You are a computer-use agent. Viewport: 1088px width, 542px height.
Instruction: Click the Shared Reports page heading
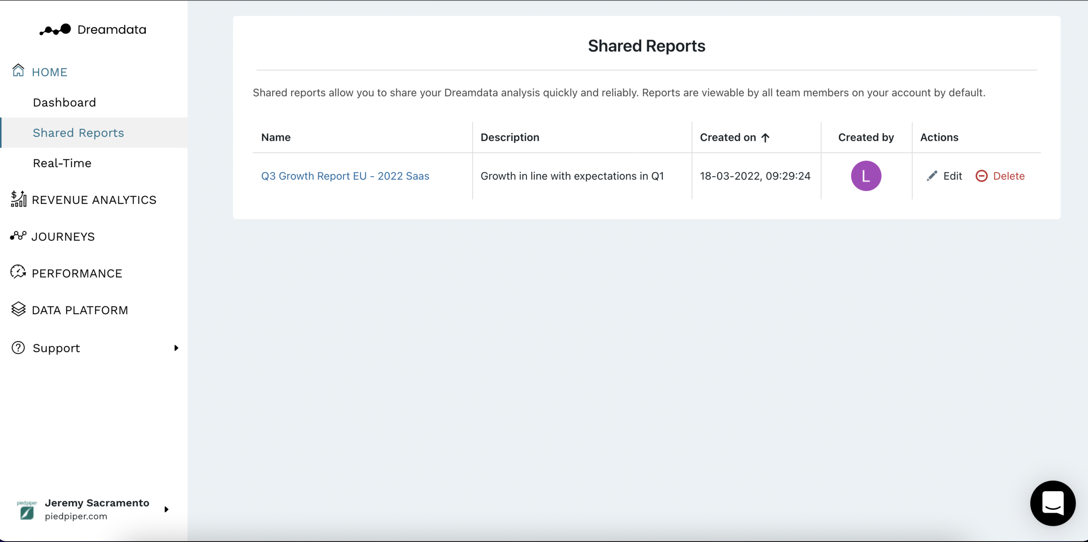click(x=647, y=46)
